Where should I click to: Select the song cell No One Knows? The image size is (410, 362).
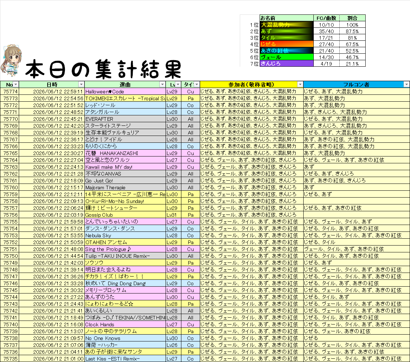[125, 338]
